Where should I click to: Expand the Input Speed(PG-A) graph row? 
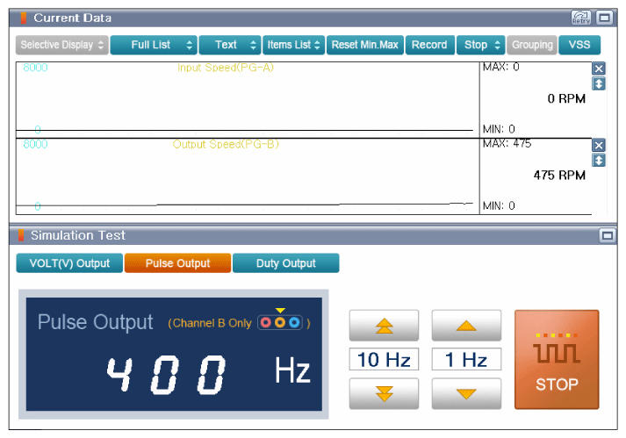click(599, 84)
